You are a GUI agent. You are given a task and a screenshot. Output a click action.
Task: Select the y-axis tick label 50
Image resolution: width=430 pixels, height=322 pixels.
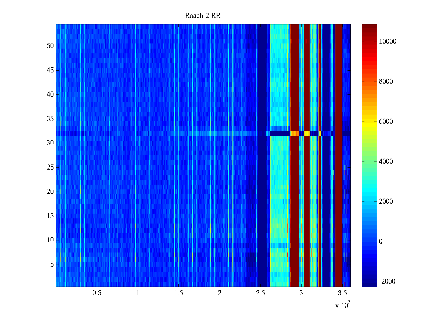tap(50, 46)
